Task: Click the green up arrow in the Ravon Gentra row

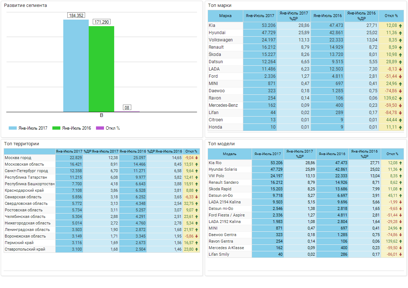Action: [400, 241]
